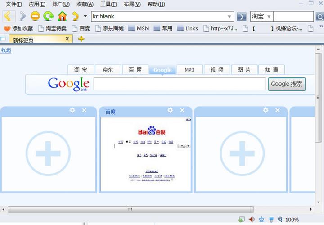Open the MSN bookmark folder
The height and width of the screenshot is (225, 324).
139,28
